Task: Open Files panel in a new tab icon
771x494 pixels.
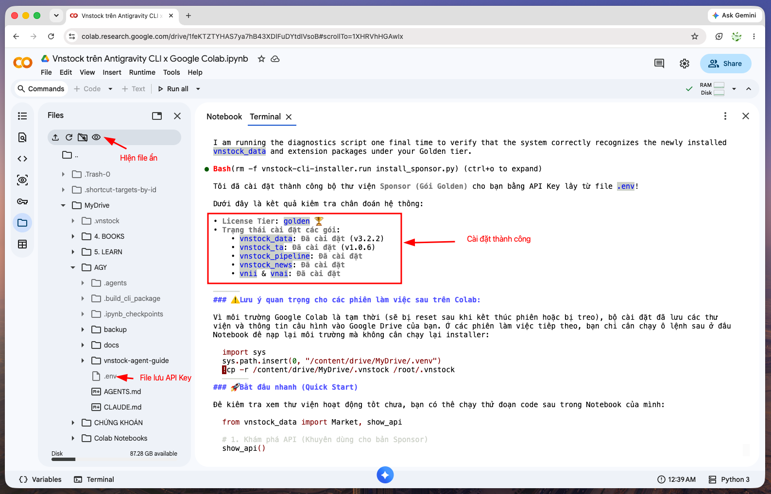Action: 157,116
